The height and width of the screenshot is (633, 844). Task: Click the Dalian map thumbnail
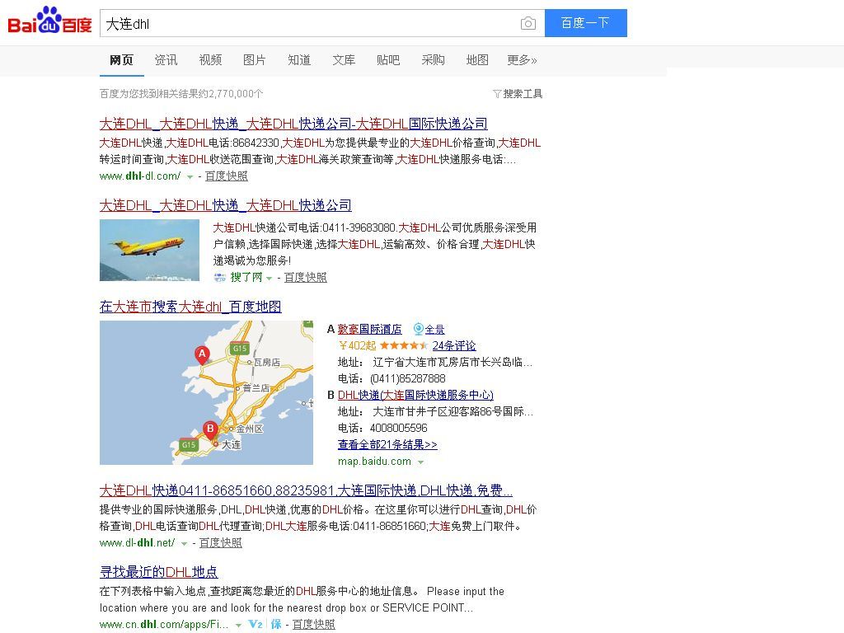pyautogui.click(x=206, y=393)
